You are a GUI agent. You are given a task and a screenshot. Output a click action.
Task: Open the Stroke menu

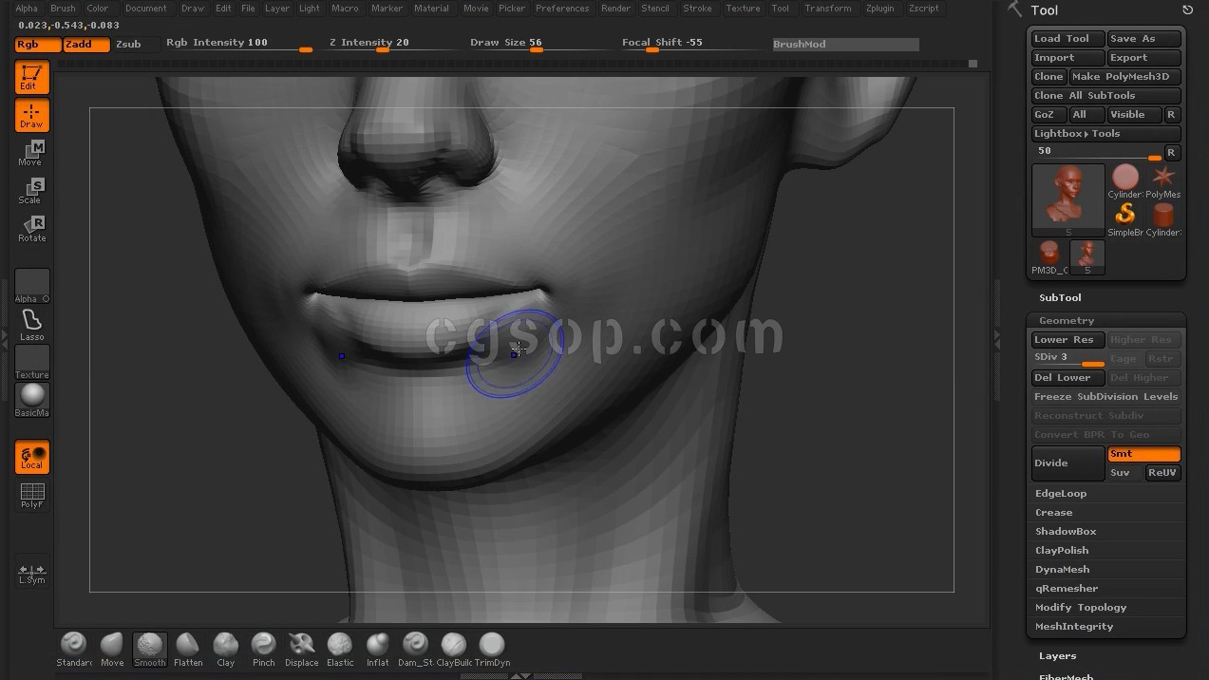click(x=697, y=9)
